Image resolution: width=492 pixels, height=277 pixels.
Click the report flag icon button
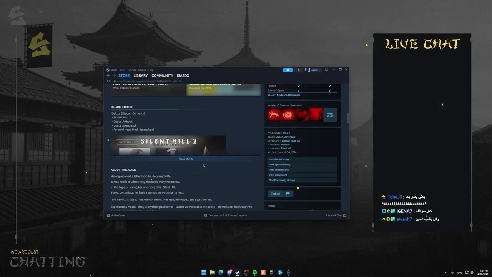pos(288,194)
